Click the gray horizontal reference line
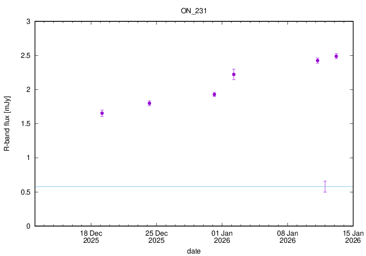Screen dimensions: 366x256 click(x=152, y=186)
